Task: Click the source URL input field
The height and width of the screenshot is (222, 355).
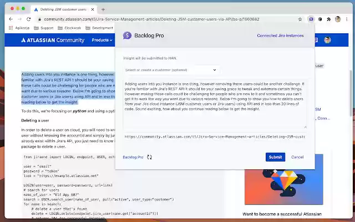Action: [x=215, y=137]
